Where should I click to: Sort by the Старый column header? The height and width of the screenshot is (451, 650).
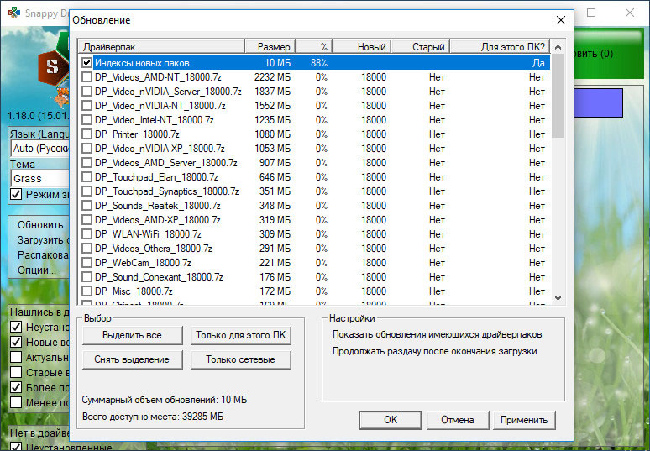click(421, 47)
